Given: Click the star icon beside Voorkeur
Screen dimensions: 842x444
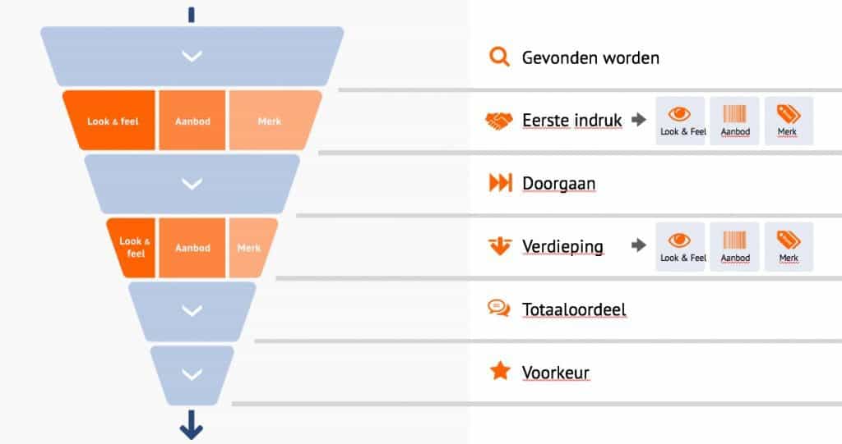Looking at the screenshot, I should coord(499,372).
